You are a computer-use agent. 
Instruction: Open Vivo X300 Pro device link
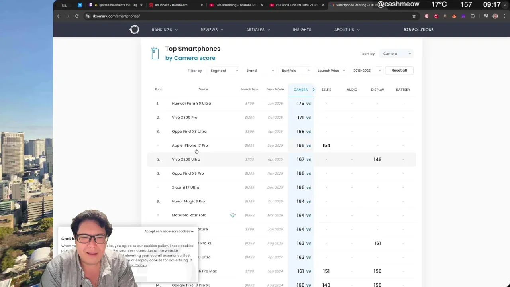pyautogui.click(x=184, y=118)
